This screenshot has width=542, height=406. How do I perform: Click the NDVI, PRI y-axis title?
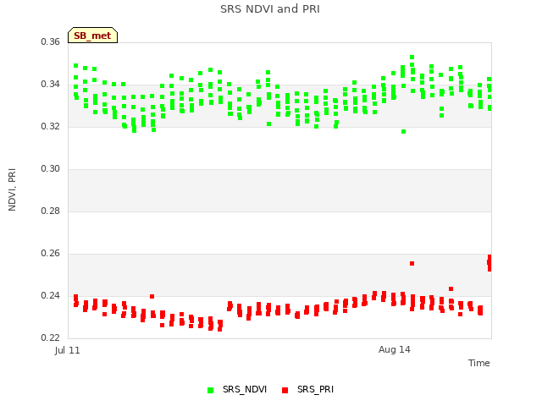pos(12,189)
